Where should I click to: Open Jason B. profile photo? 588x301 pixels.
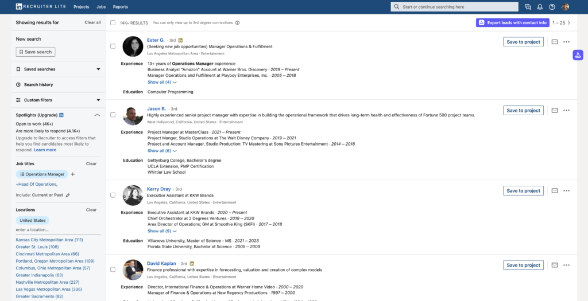point(133,115)
